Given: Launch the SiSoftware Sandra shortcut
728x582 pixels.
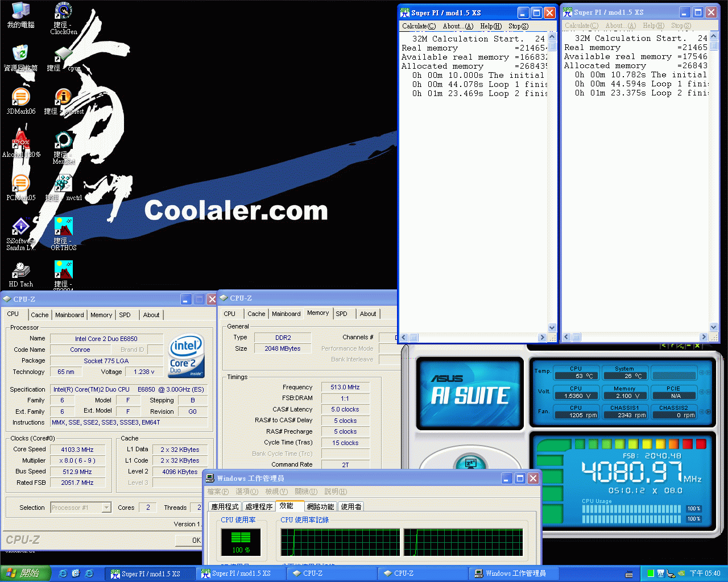Looking at the screenshot, I should (21, 234).
